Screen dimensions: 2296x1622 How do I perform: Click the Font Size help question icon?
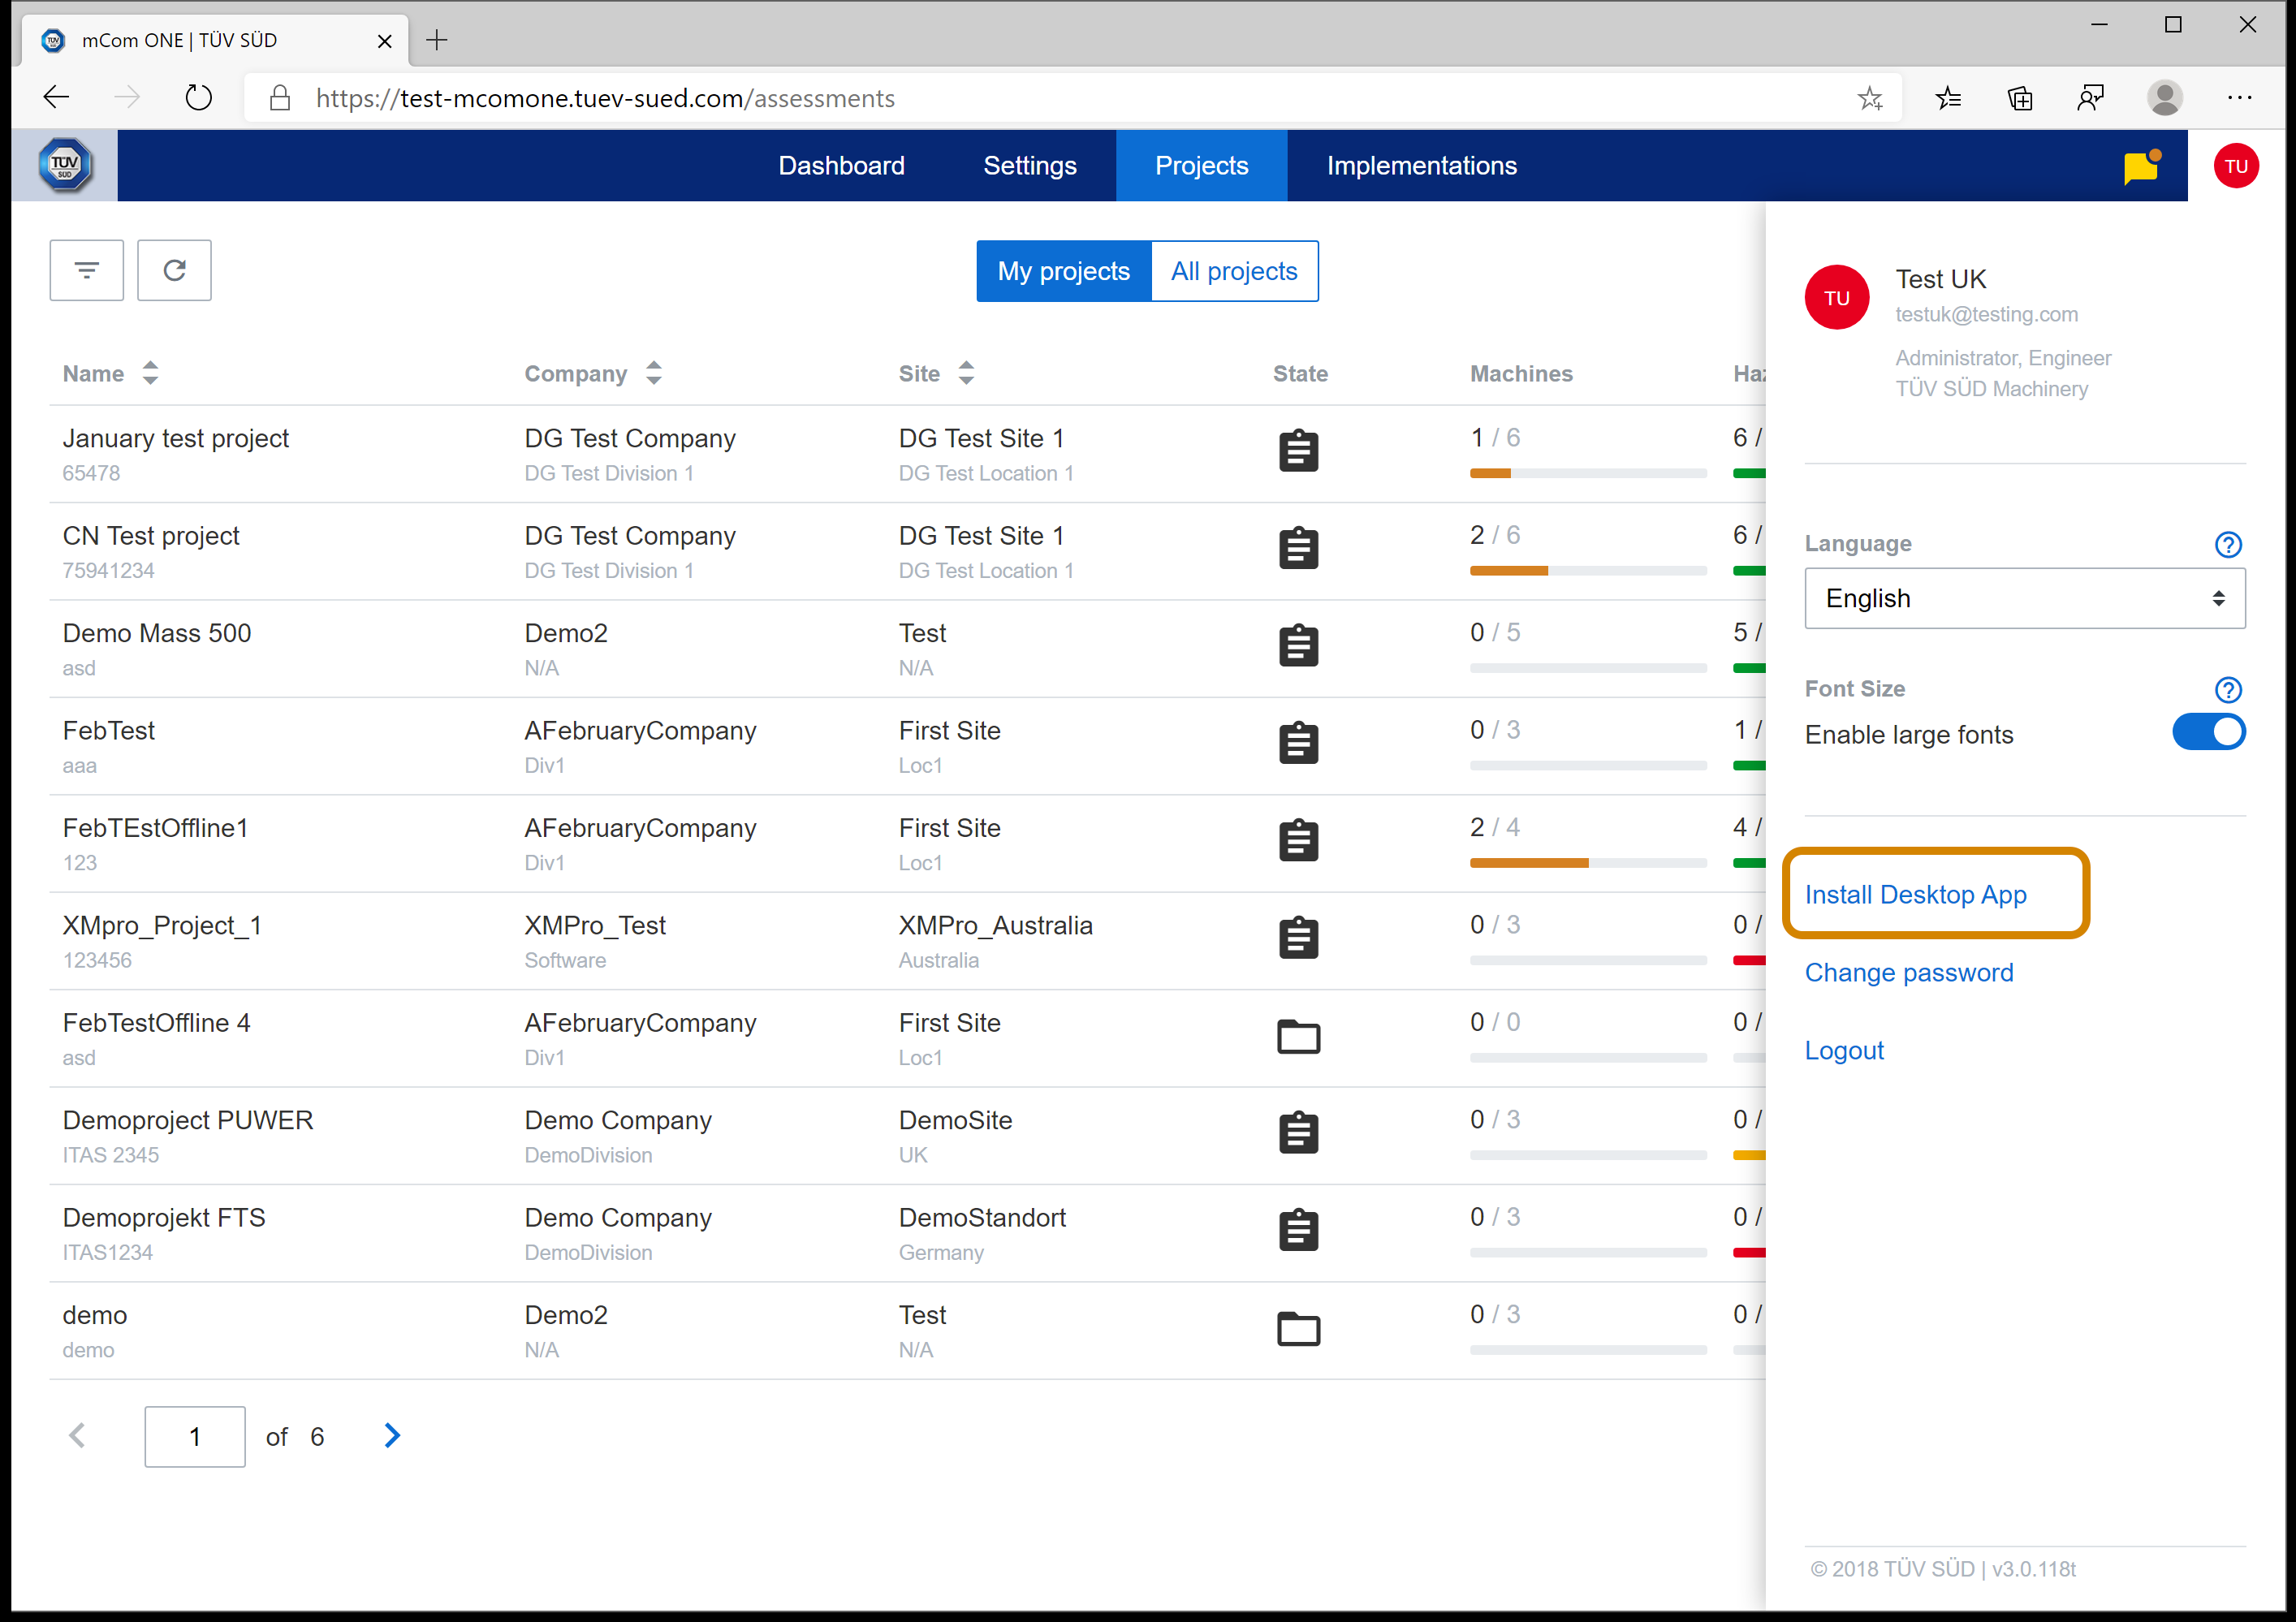pos(2227,689)
